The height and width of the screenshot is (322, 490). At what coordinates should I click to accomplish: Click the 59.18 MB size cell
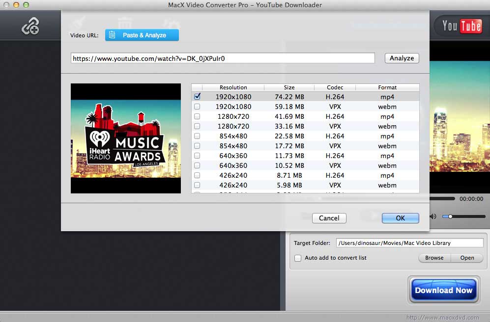click(x=289, y=107)
